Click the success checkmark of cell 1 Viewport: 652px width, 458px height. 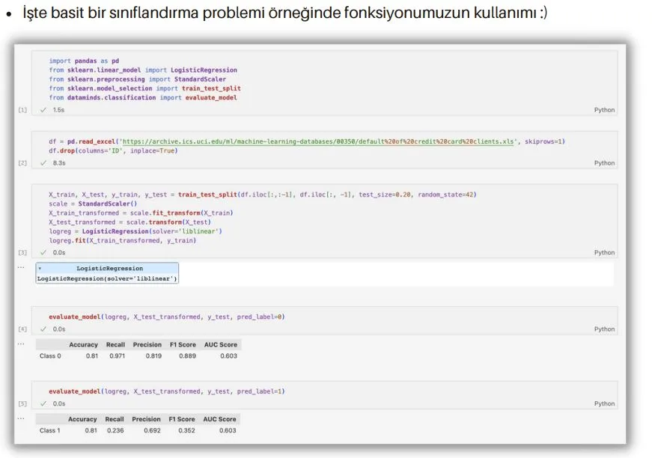click(43, 110)
